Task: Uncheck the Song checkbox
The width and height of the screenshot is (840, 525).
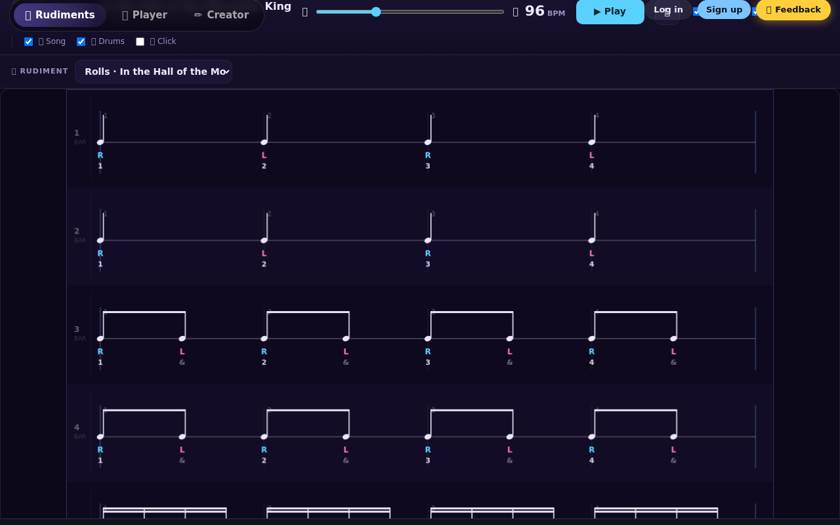Action: (x=29, y=42)
